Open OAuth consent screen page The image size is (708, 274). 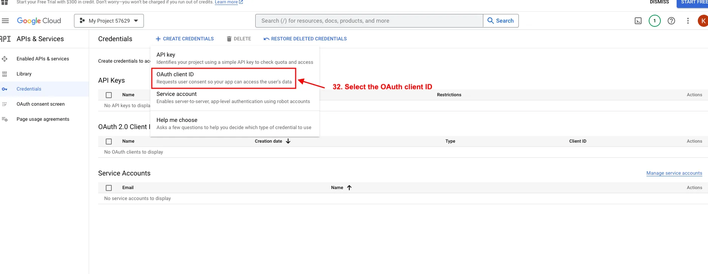coord(41,104)
